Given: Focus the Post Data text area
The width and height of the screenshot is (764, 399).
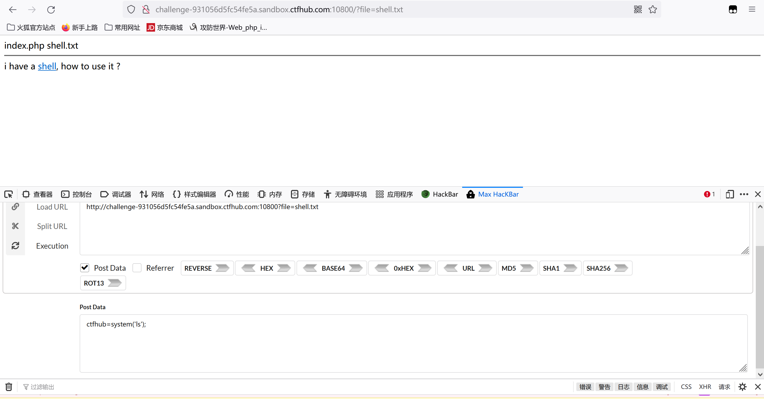Looking at the screenshot, I should pyautogui.click(x=413, y=343).
